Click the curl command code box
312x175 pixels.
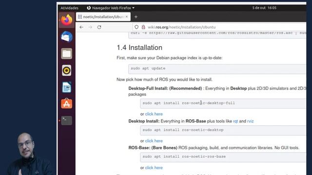217,35
